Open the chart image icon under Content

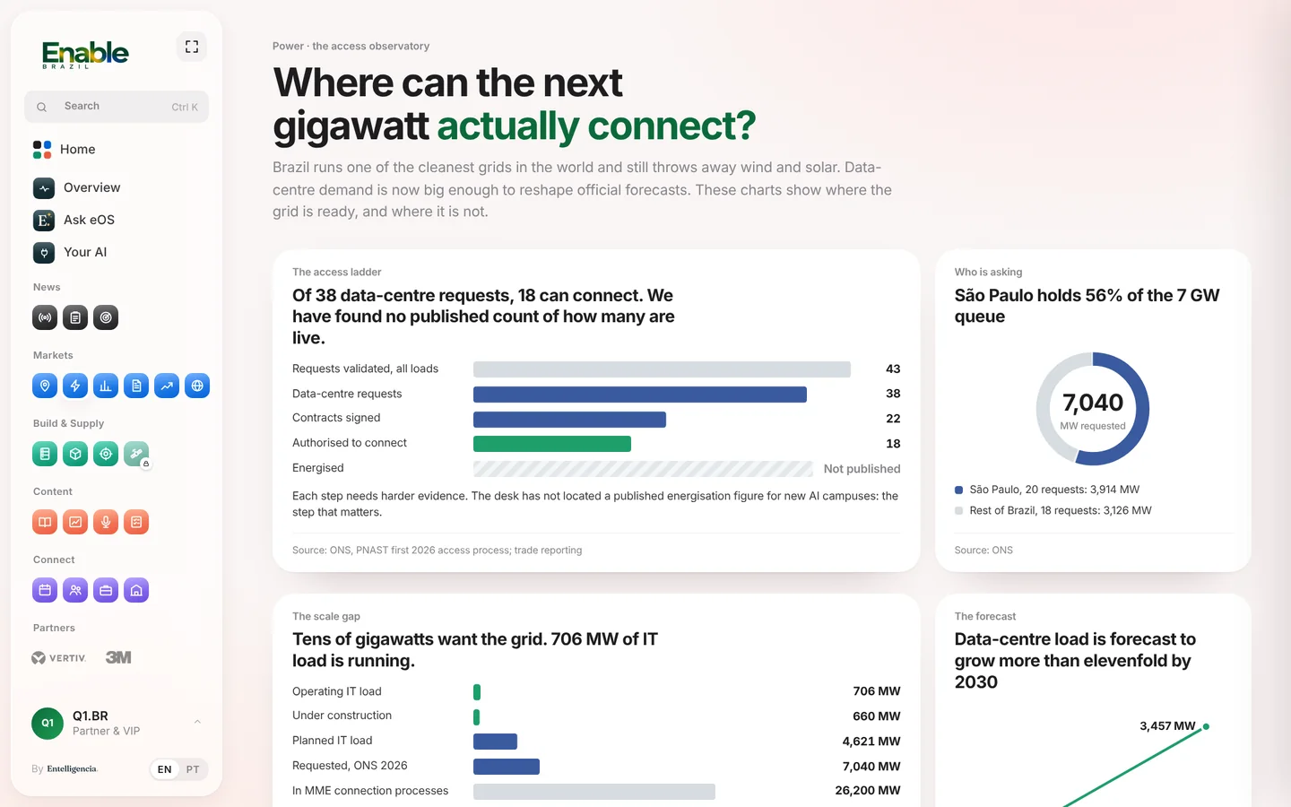click(x=75, y=522)
